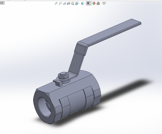Select the valve body front bore opening
Image resolution: width=162 pixels, height=134 pixels.
[44, 107]
